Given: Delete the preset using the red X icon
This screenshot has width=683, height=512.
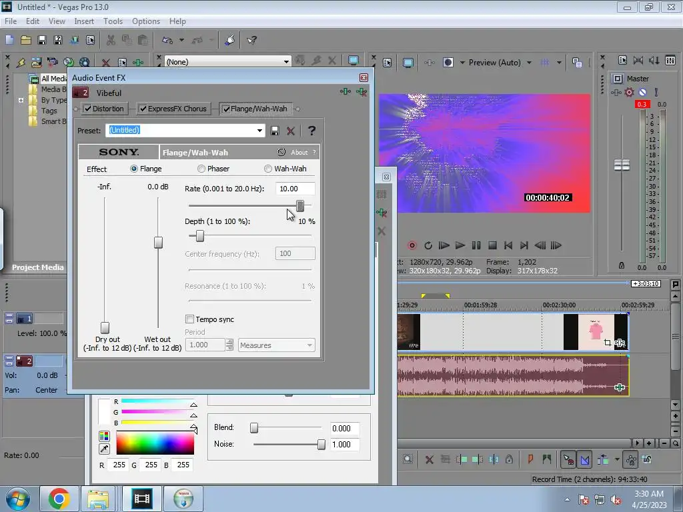Looking at the screenshot, I should 291,131.
